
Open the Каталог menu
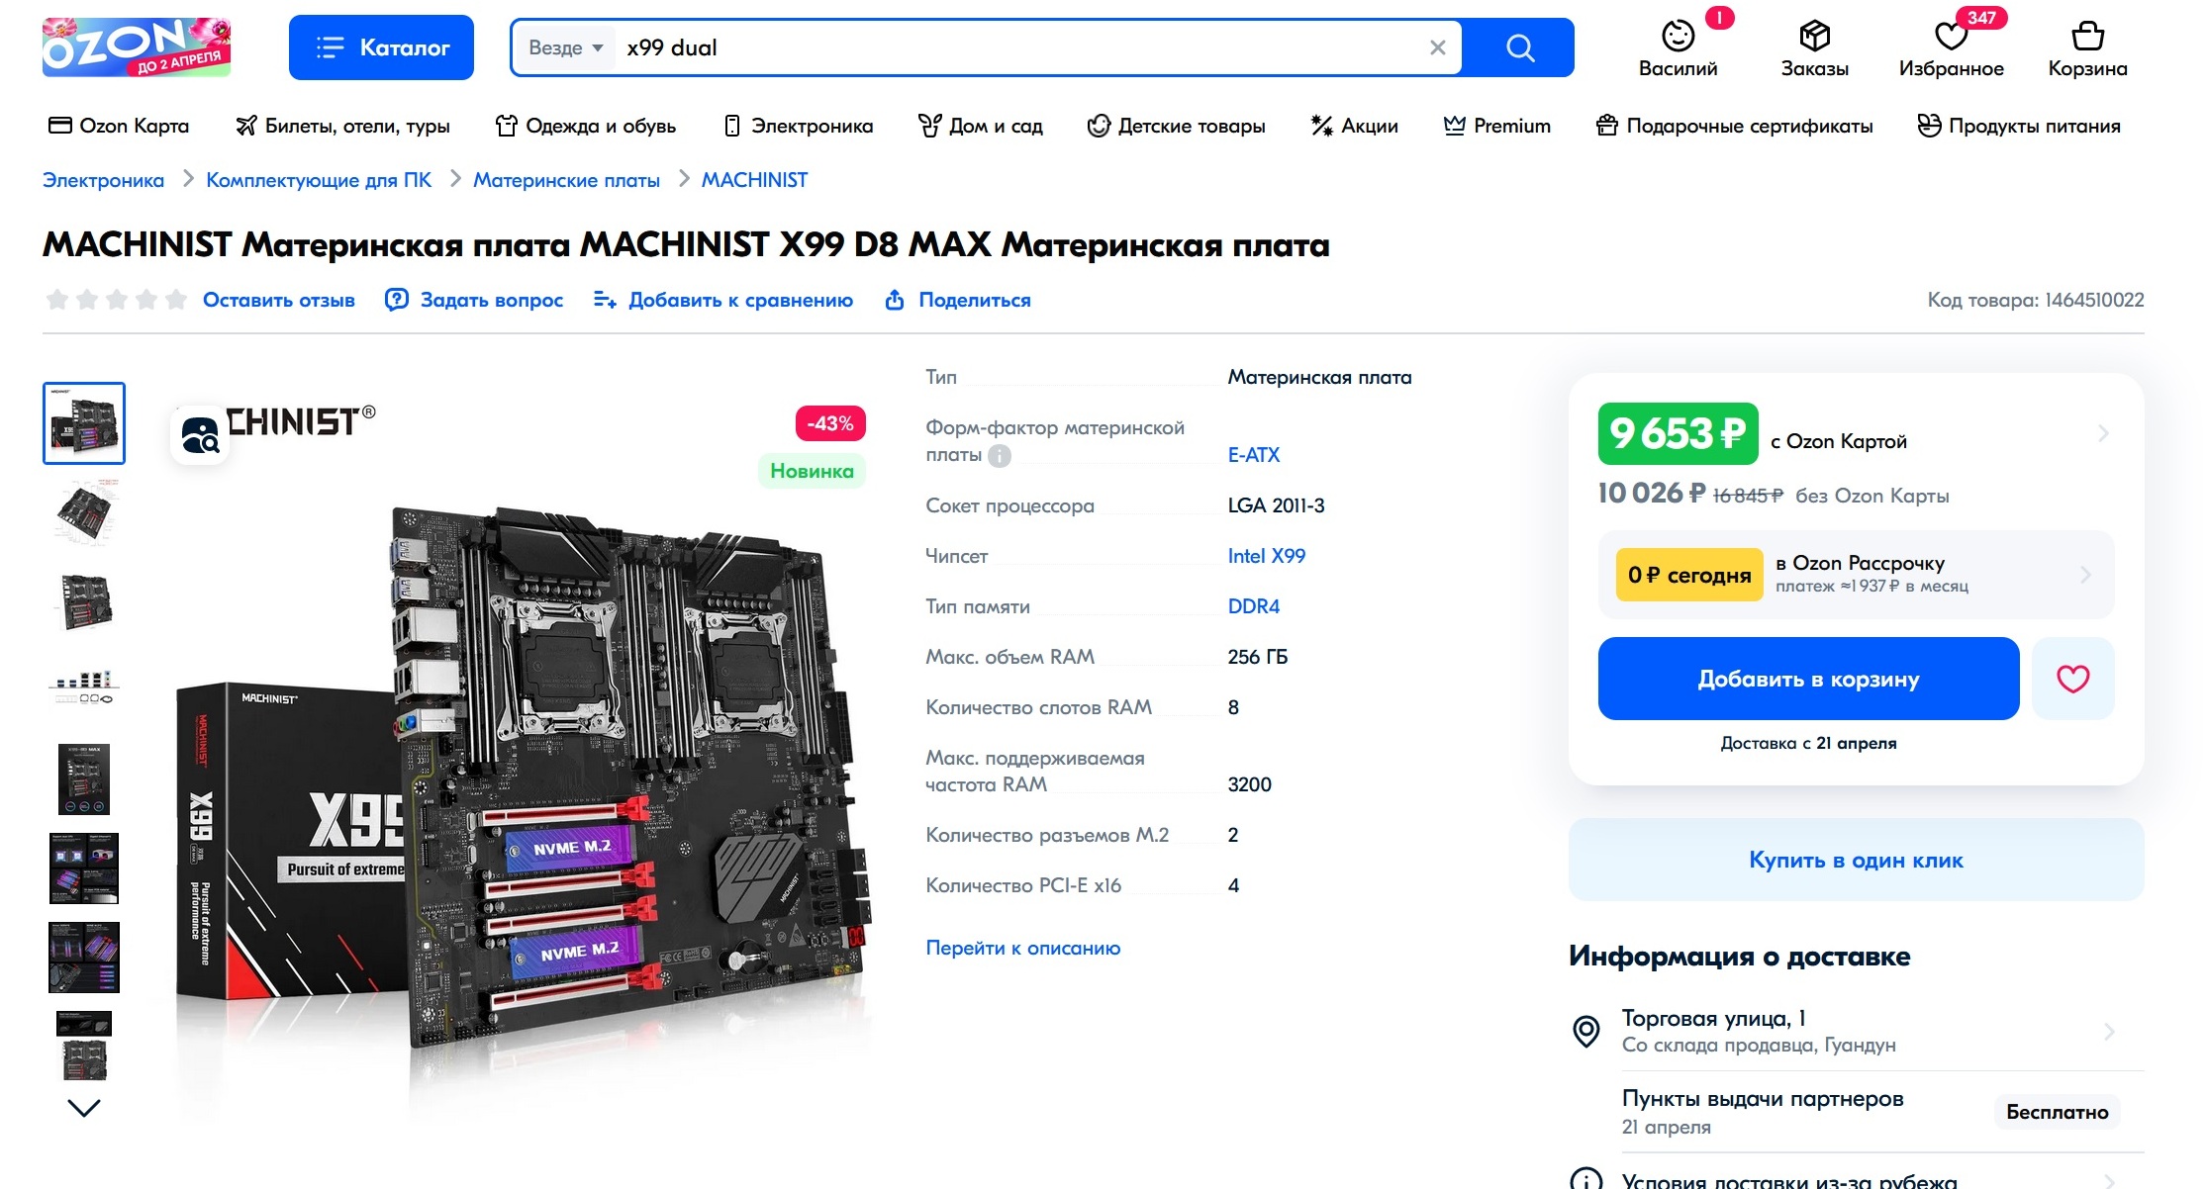click(x=381, y=47)
